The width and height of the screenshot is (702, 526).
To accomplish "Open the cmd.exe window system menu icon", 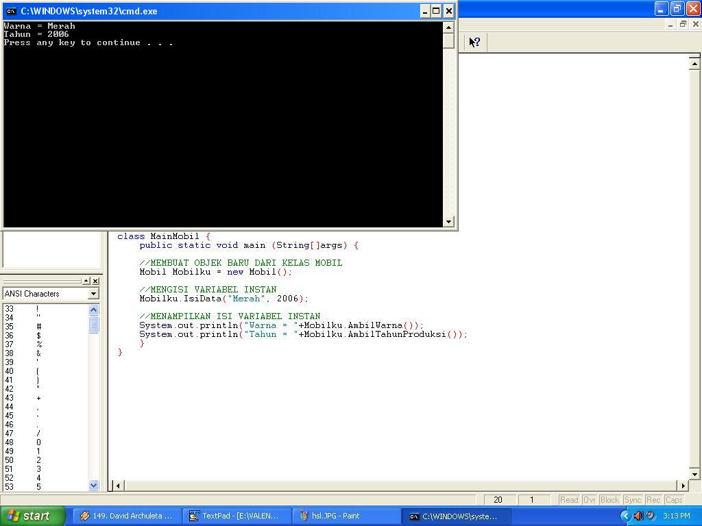I will tap(11, 11).
